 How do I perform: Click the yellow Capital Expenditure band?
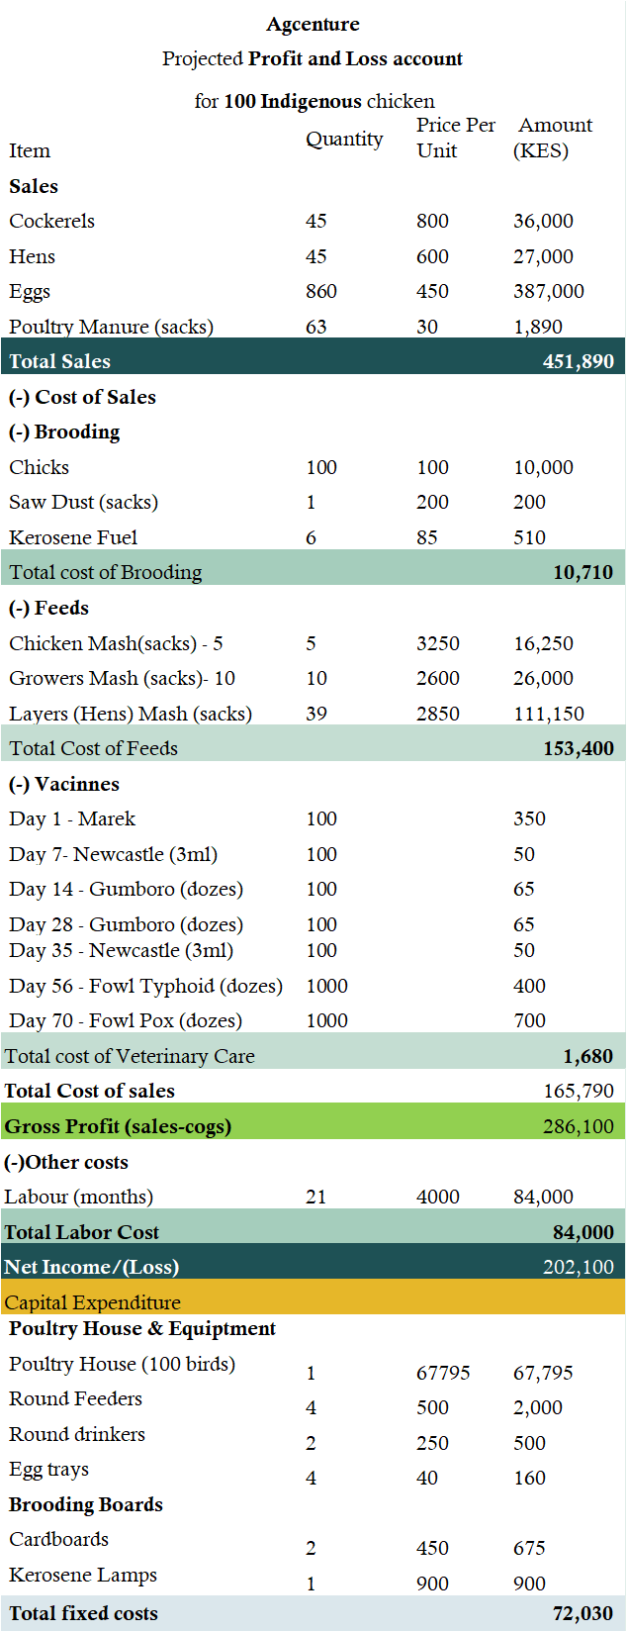(x=313, y=1296)
